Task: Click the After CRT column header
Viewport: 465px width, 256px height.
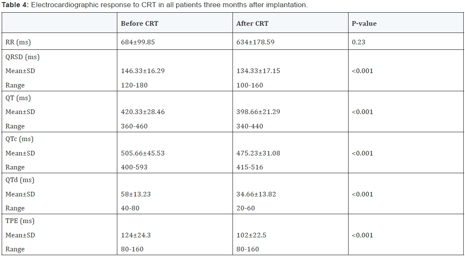Action: point(252,24)
